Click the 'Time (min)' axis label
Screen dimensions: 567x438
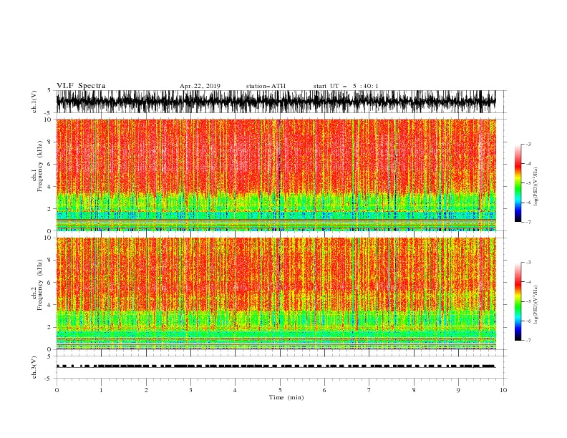pos(286,397)
